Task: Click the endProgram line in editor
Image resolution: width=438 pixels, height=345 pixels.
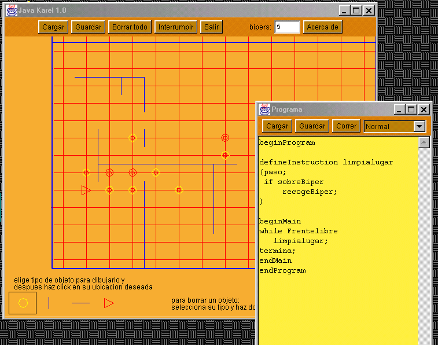Action: click(282, 270)
